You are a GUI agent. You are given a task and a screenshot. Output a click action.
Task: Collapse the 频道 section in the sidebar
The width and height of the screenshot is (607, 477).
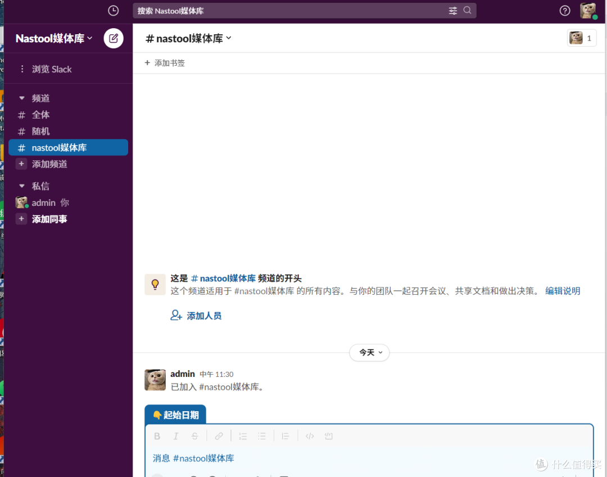[x=21, y=98]
